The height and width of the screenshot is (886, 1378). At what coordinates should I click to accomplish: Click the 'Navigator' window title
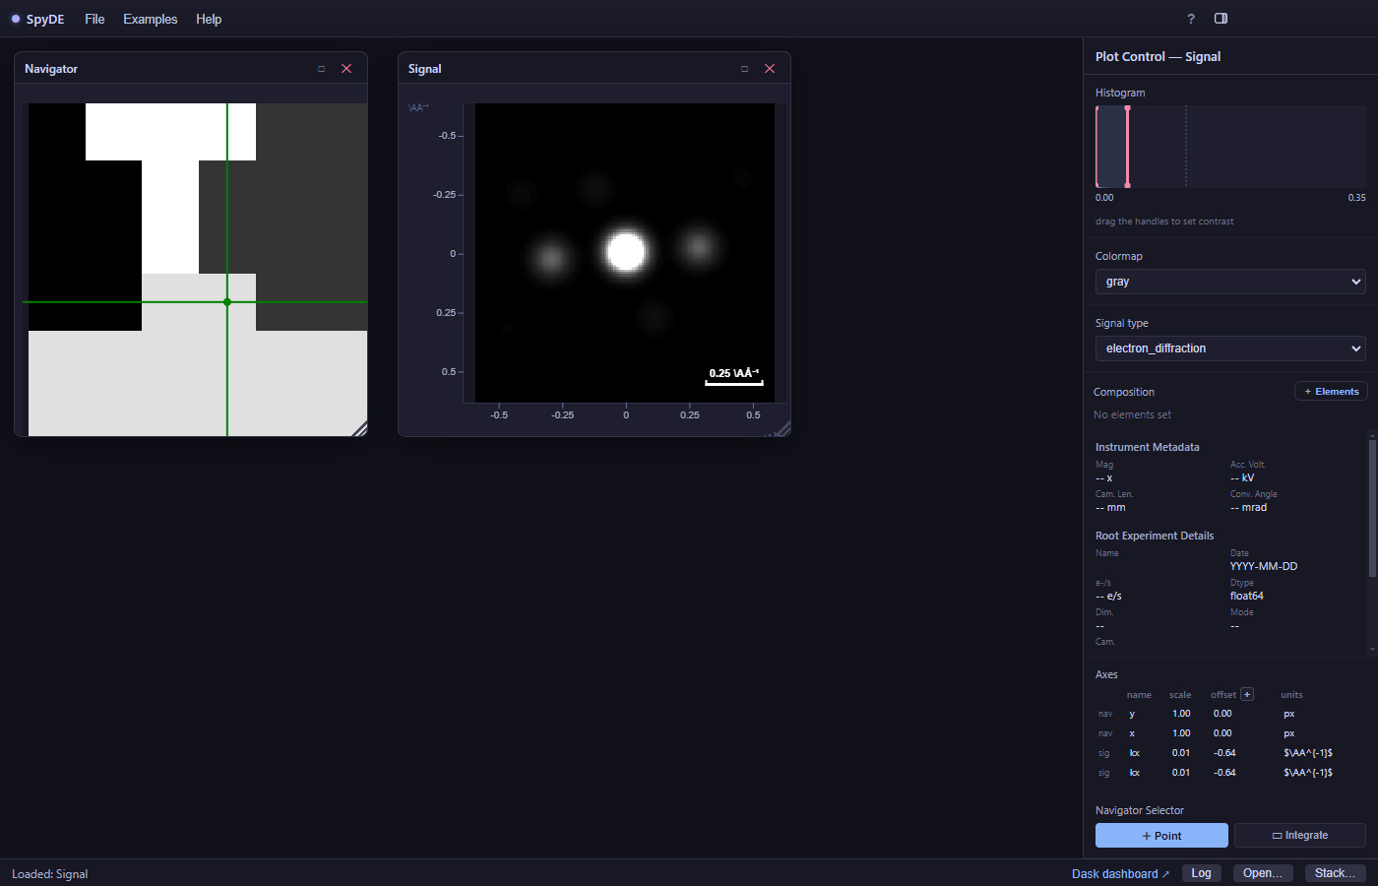tap(51, 69)
